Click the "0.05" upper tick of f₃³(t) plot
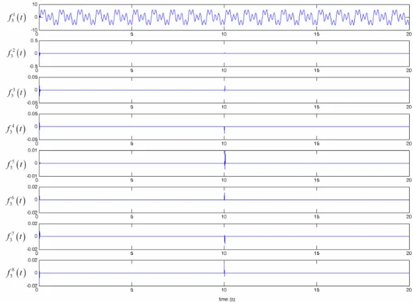Viewport: 413px width, 302px height. pos(33,77)
